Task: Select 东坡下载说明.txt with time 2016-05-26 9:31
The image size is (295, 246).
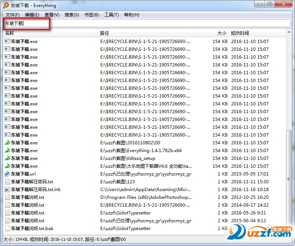Action: point(27,213)
